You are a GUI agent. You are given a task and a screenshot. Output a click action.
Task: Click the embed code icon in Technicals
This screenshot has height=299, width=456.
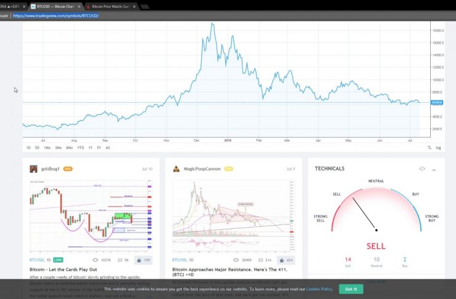point(422,169)
